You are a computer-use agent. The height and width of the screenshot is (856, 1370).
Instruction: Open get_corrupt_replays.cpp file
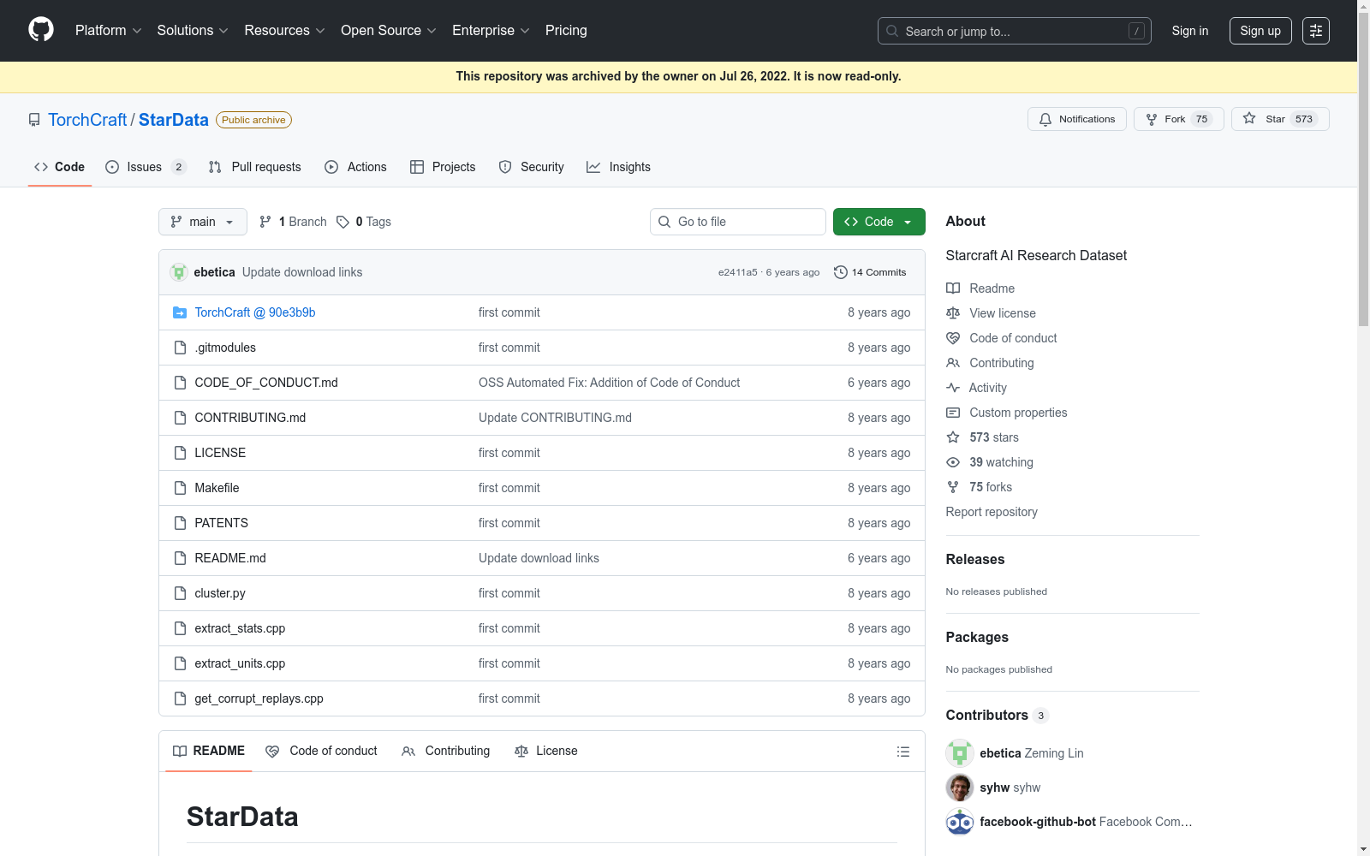(259, 698)
